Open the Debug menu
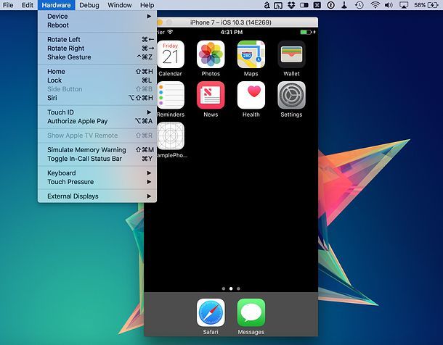The width and height of the screenshot is (443, 345). pos(89,5)
